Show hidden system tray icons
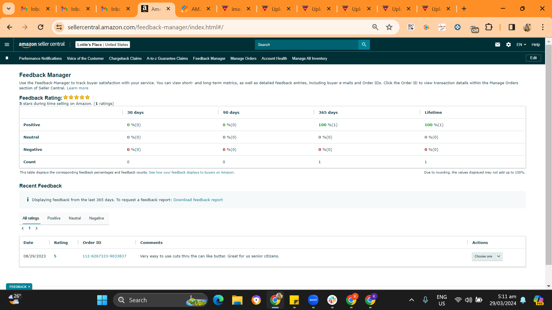Image resolution: width=552 pixels, height=310 pixels. pos(412,300)
